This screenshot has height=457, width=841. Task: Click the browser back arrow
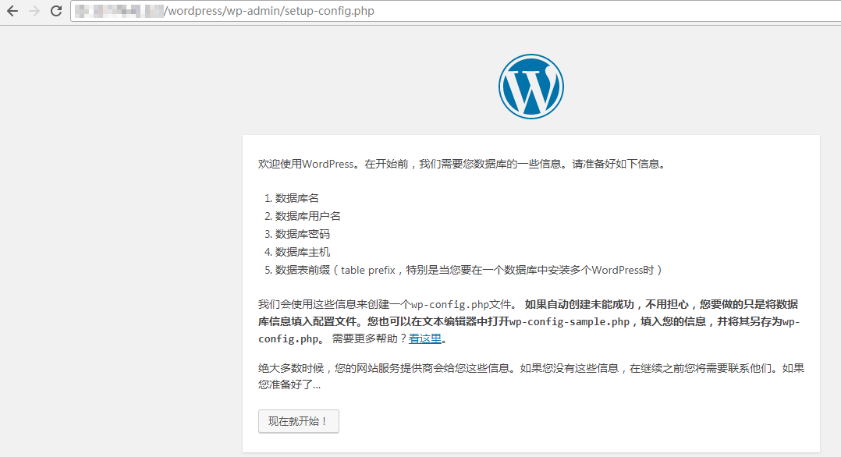[x=12, y=11]
